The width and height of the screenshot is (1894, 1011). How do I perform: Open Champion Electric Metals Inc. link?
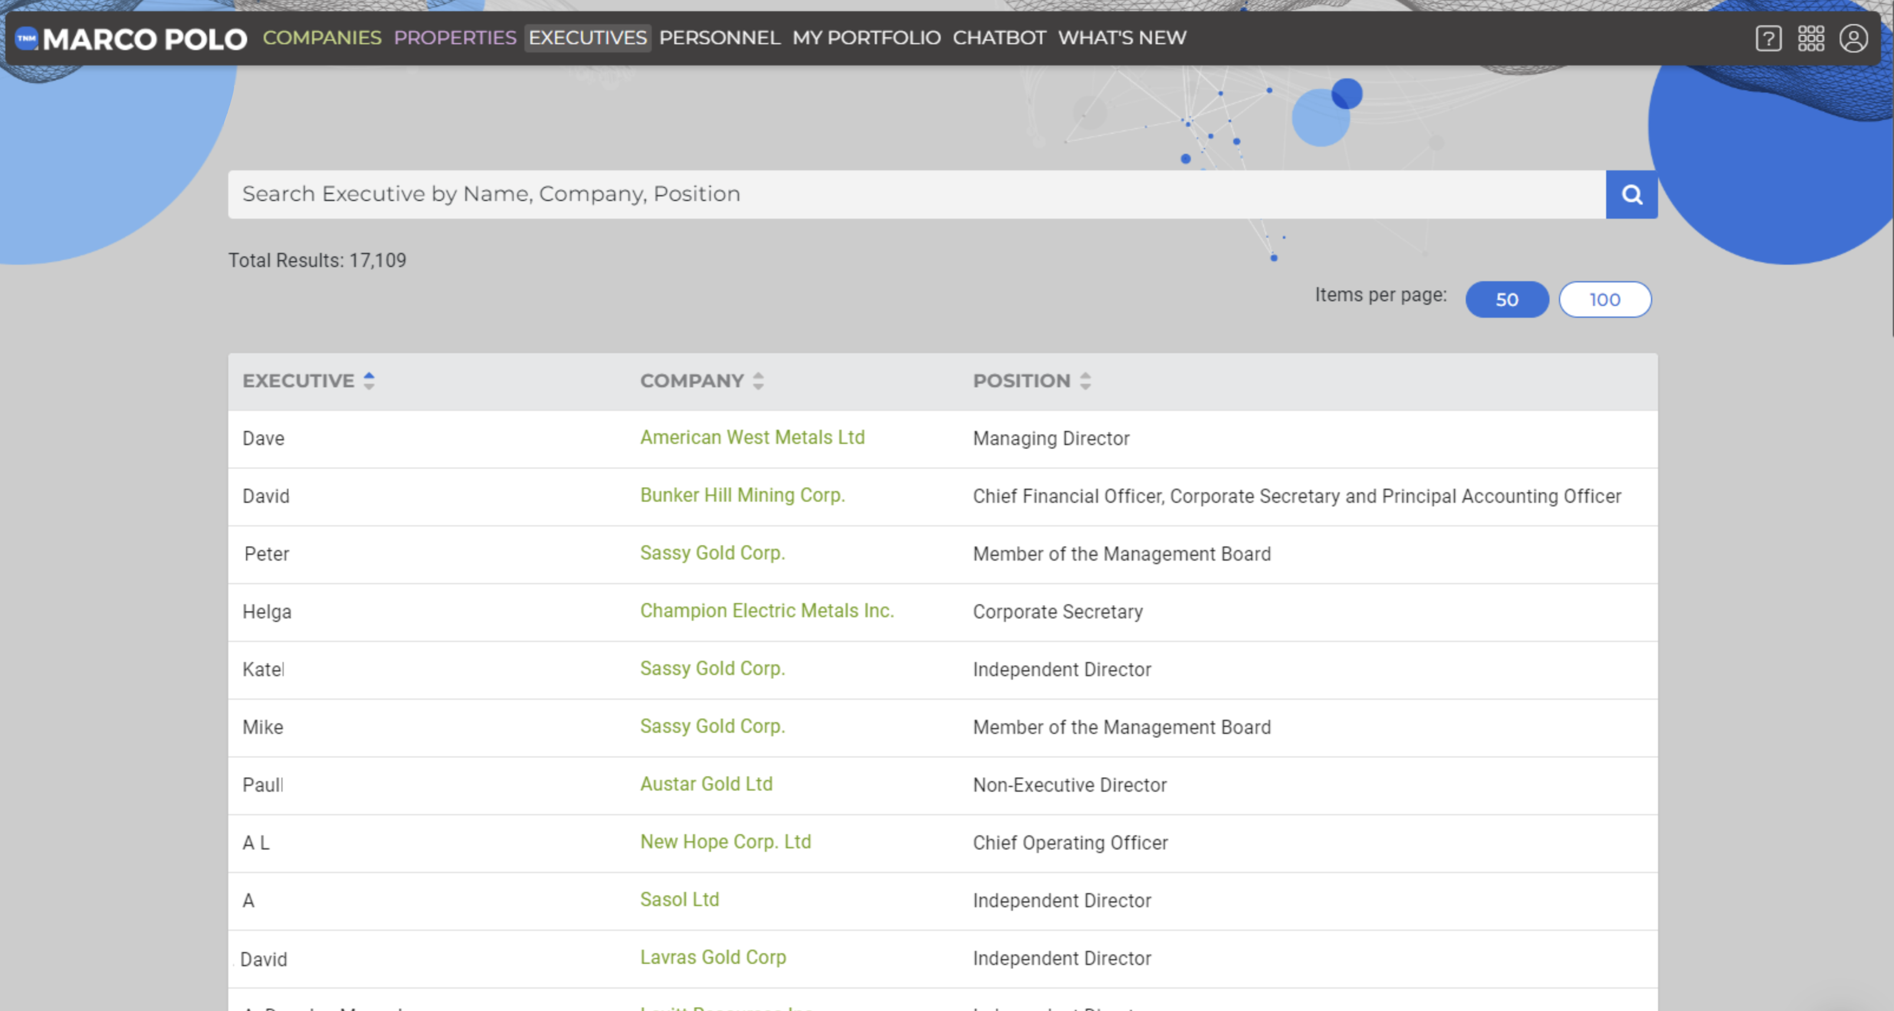click(767, 611)
